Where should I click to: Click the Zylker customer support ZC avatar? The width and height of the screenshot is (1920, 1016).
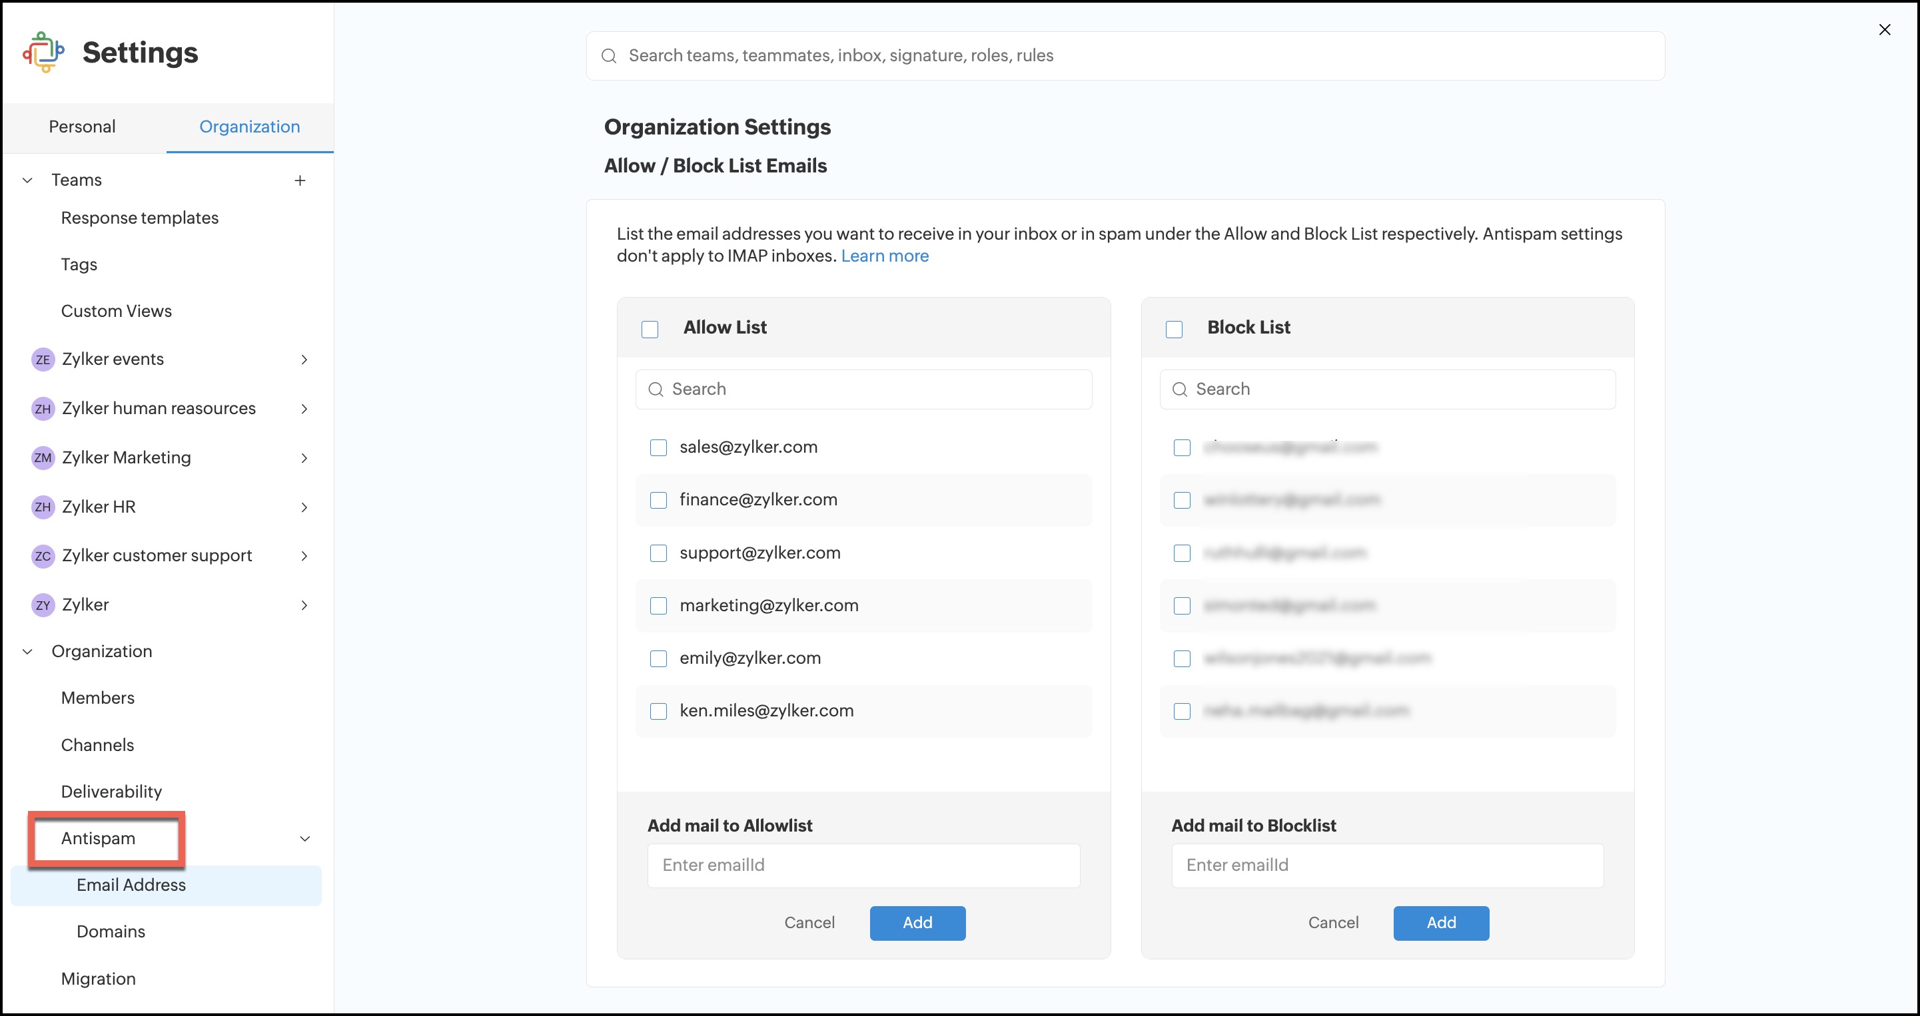coord(43,557)
